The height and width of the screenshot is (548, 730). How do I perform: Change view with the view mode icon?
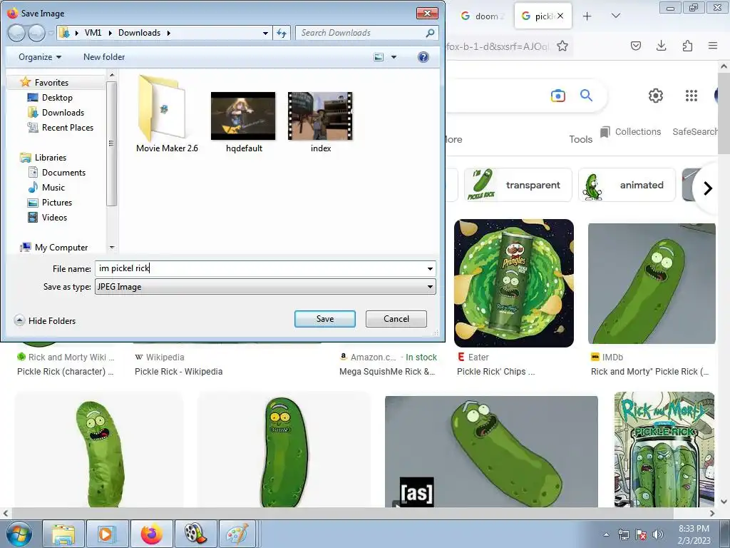(x=379, y=57)
